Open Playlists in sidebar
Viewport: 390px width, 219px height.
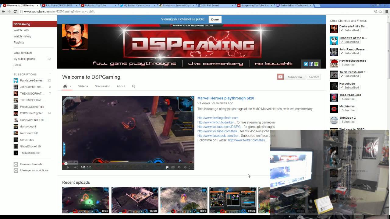(x=19, y=43)
